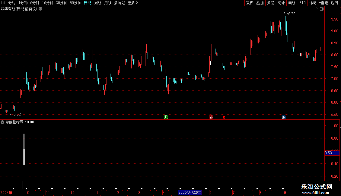
Task: Click the 叠加 overlay button
Action: 260,3
